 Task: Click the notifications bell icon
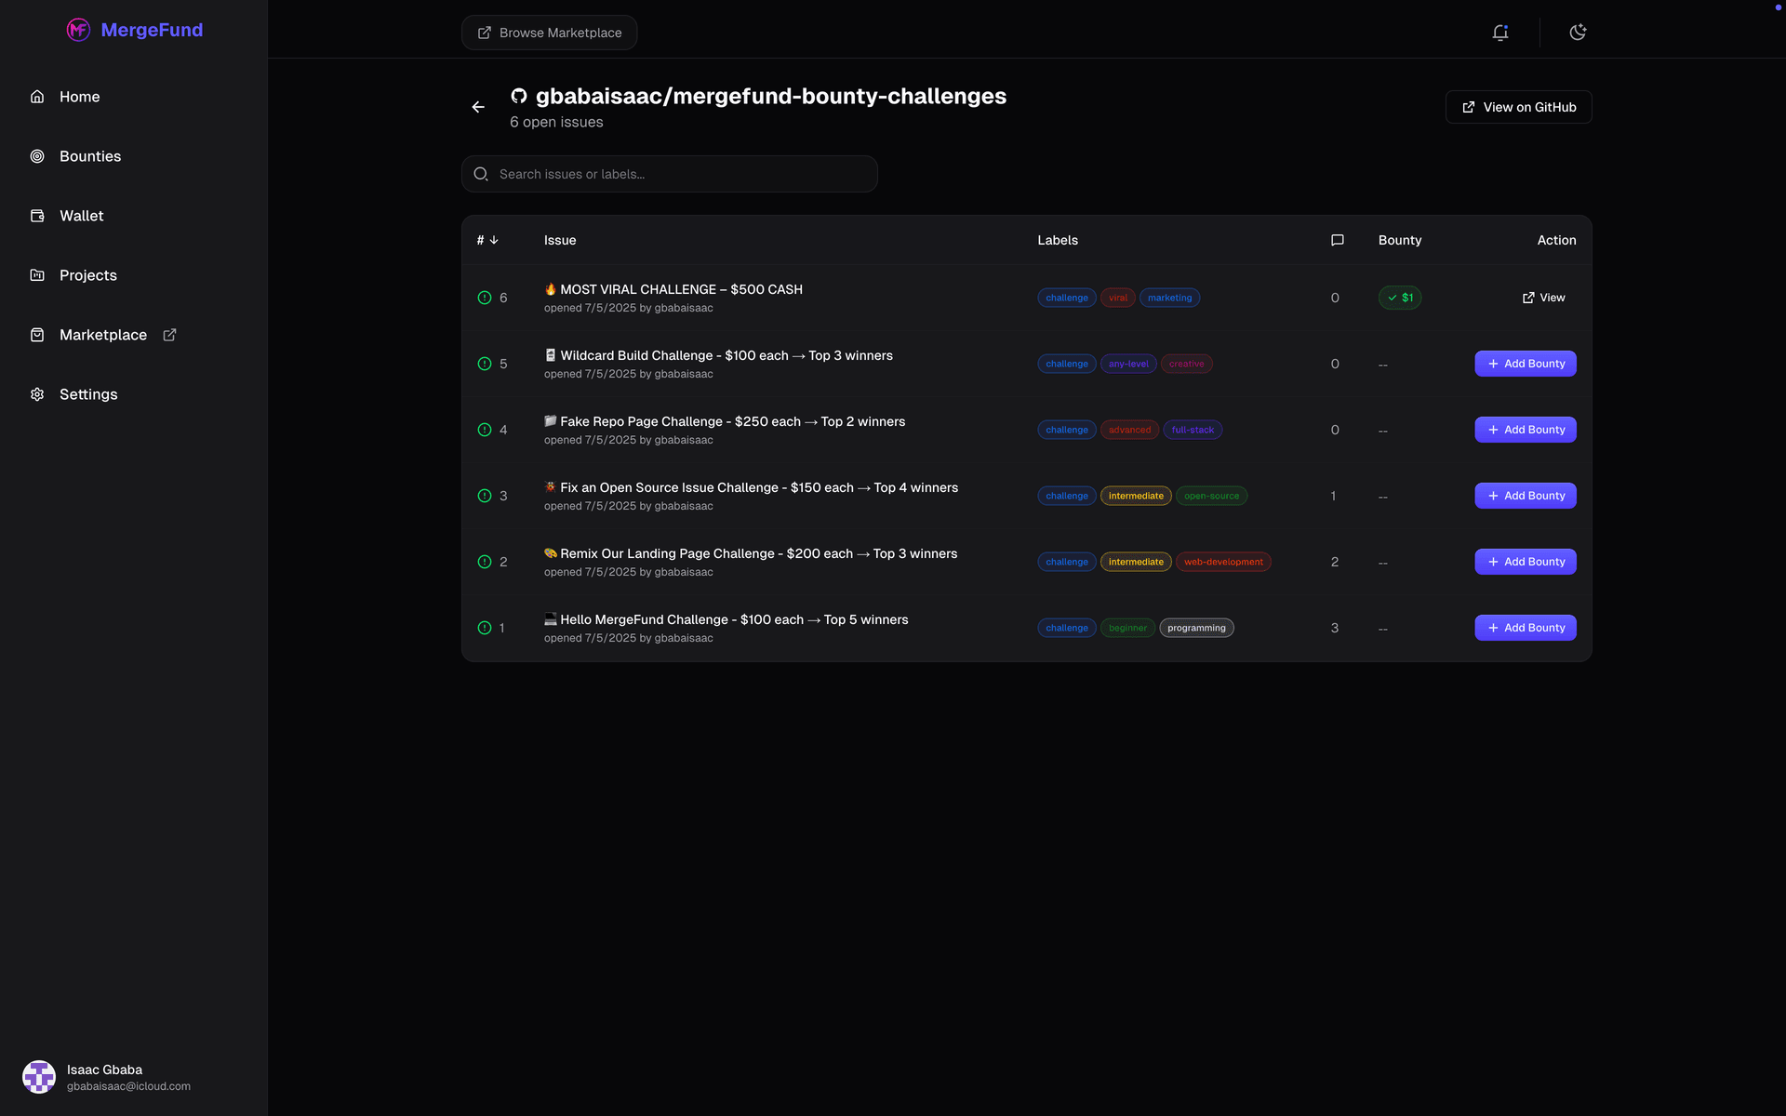[x=1499, y=33]
